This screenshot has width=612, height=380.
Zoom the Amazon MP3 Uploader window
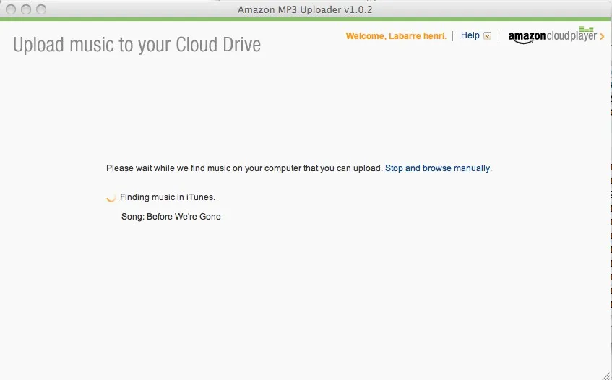click(x=41, y=9)
